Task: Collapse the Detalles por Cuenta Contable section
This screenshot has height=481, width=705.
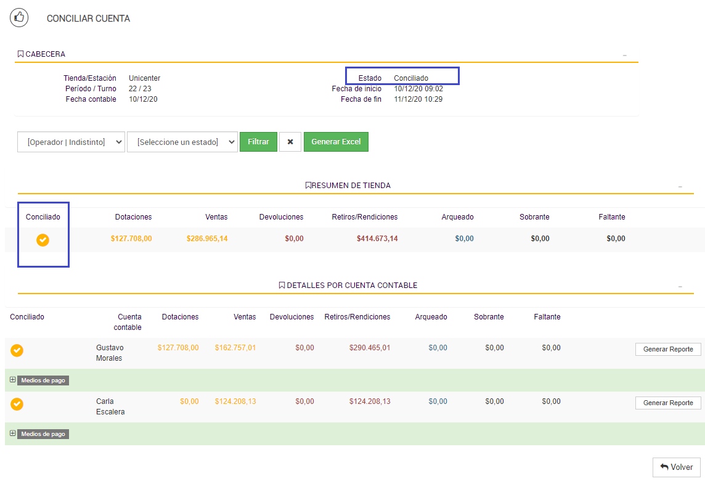Action: point(680,286)
